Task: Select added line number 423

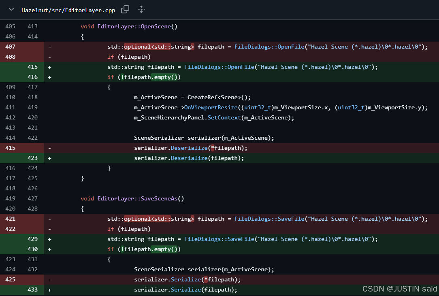Action: click(32, 158)
